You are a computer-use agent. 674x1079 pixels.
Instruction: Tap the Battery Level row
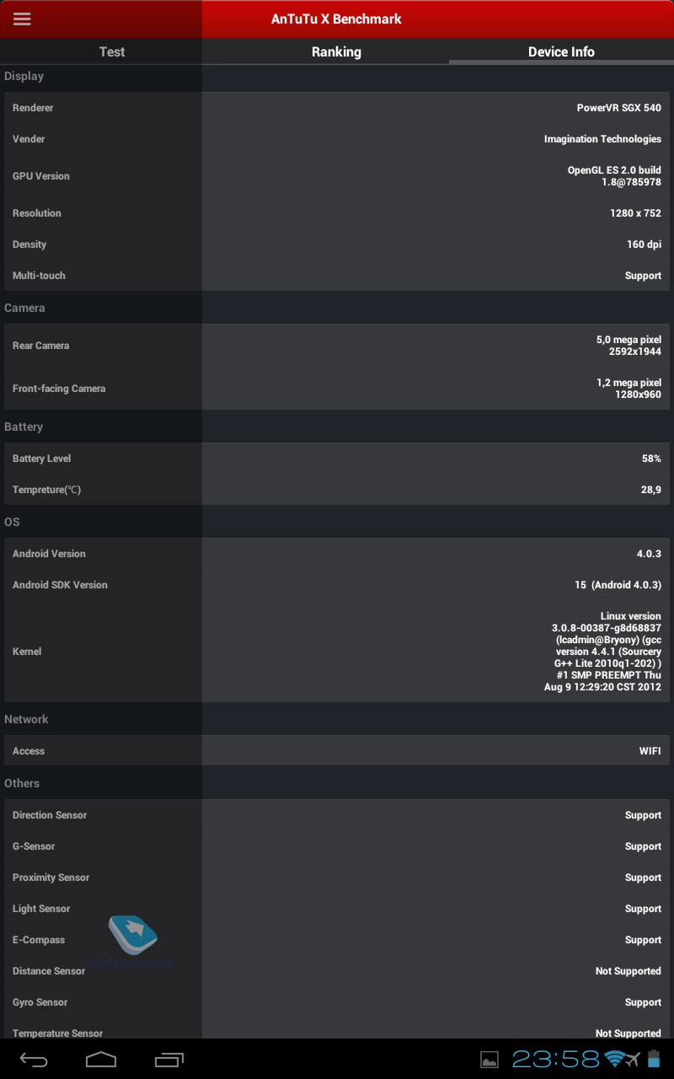click(x=337, y=459)
